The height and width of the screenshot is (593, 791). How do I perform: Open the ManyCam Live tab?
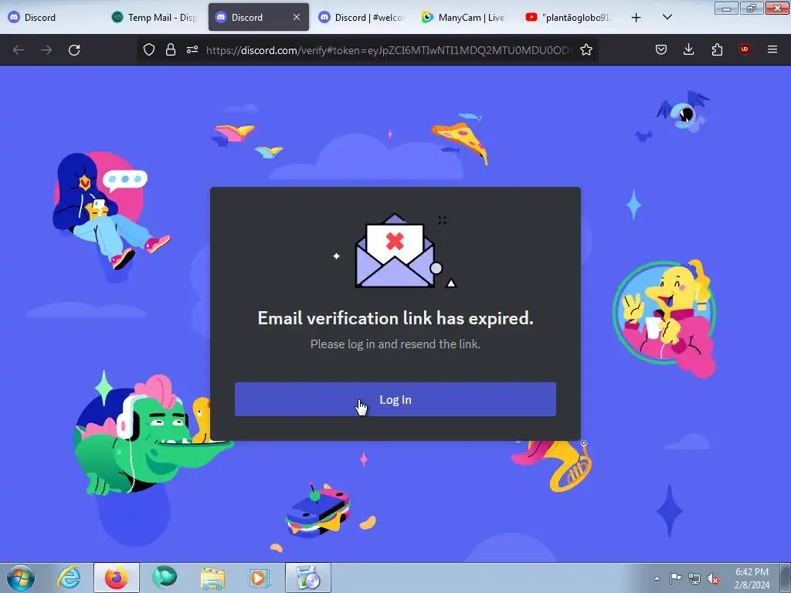(x=464, y=17)
